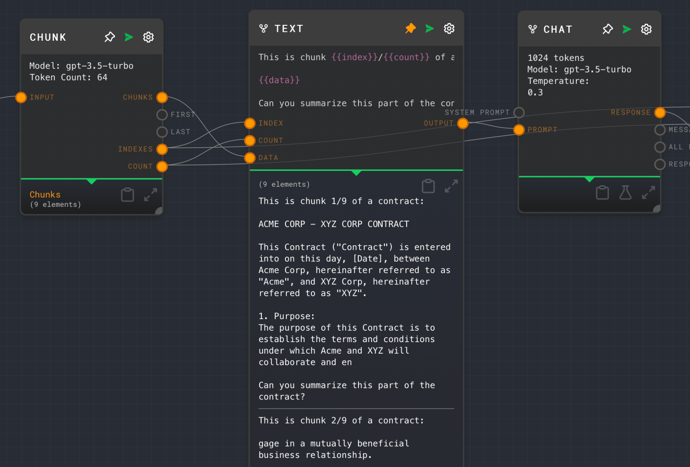690x467 pixels.
Task: Unpin the Text node orange pin
Action: pyautogui.click(x=410, y=29)
